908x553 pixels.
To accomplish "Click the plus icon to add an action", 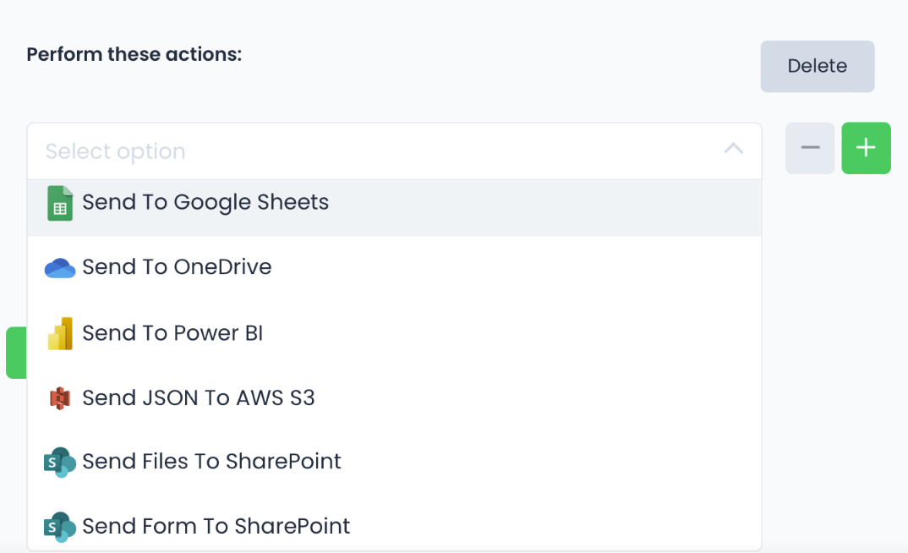I will click(x=866, y=147).
